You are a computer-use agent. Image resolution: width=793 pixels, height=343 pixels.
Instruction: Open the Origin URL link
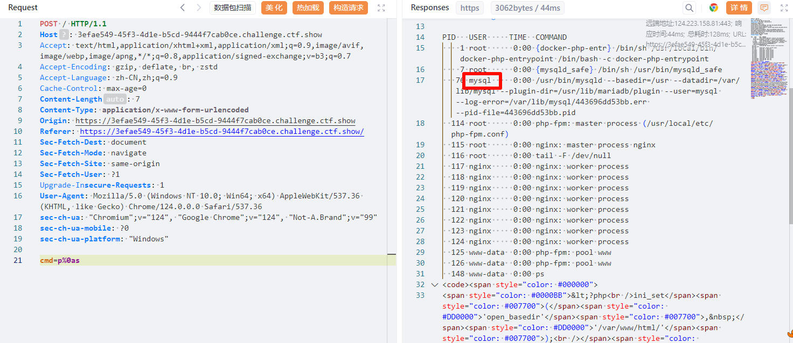(x=215, y=120)
